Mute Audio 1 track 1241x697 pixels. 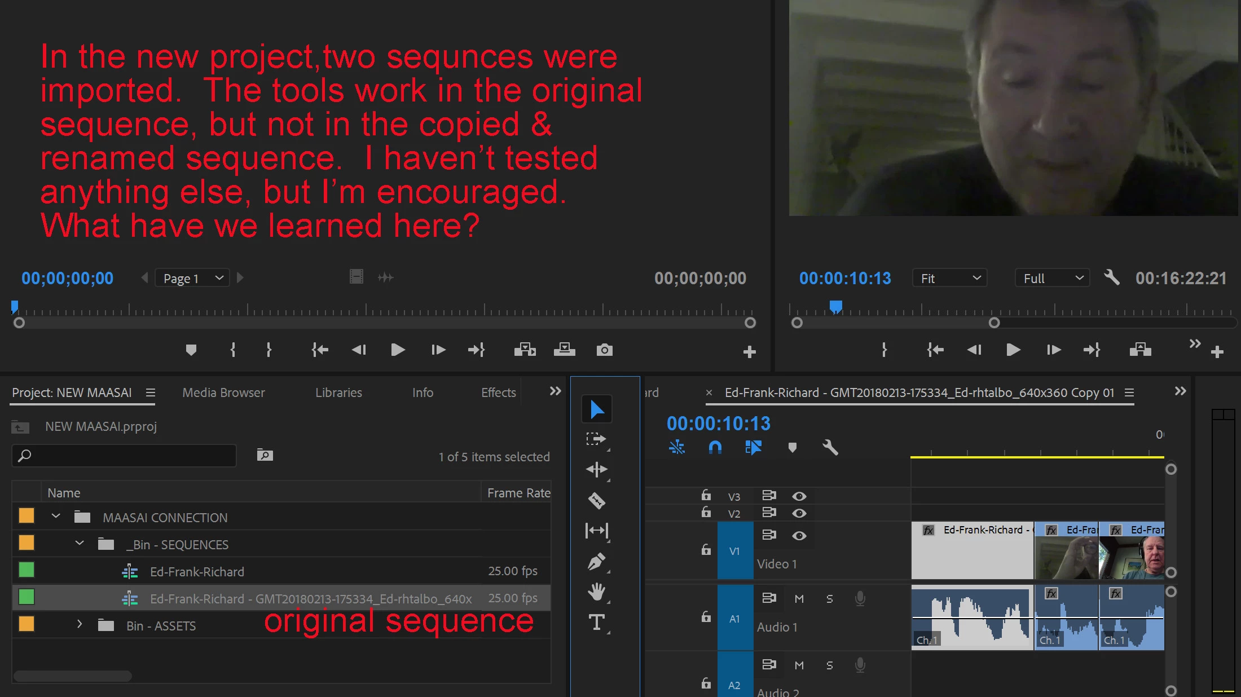799,599
